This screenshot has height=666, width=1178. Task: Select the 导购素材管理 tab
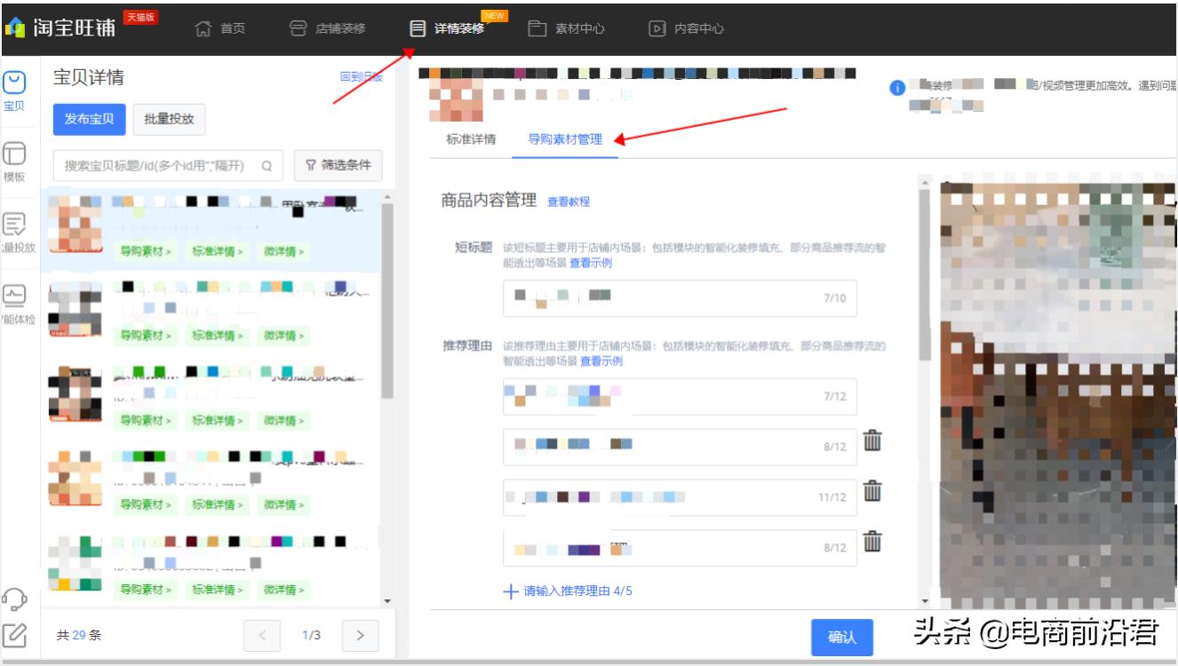point(566,139)
